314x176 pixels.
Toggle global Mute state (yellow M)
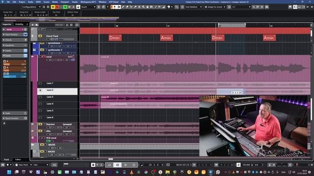point(53,7)
